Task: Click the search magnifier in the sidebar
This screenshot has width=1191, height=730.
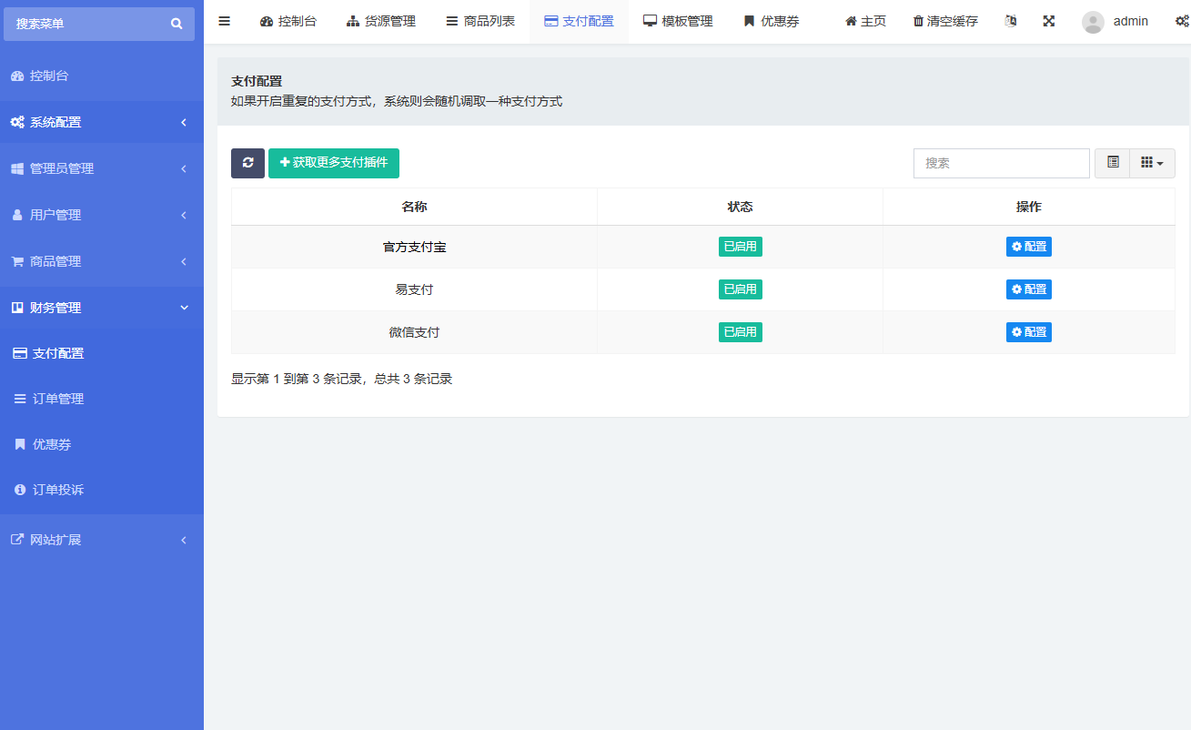Action: tap(176, 23)
